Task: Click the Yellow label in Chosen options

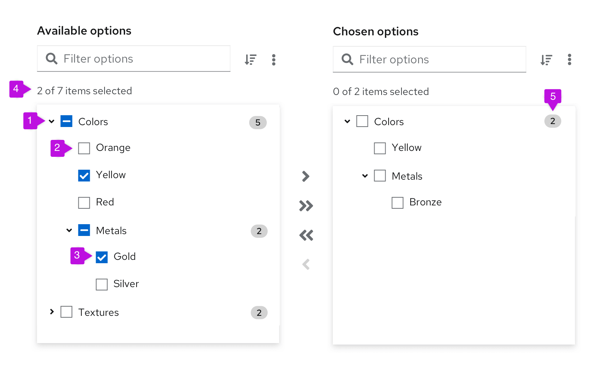Action: tap(406, 148)
